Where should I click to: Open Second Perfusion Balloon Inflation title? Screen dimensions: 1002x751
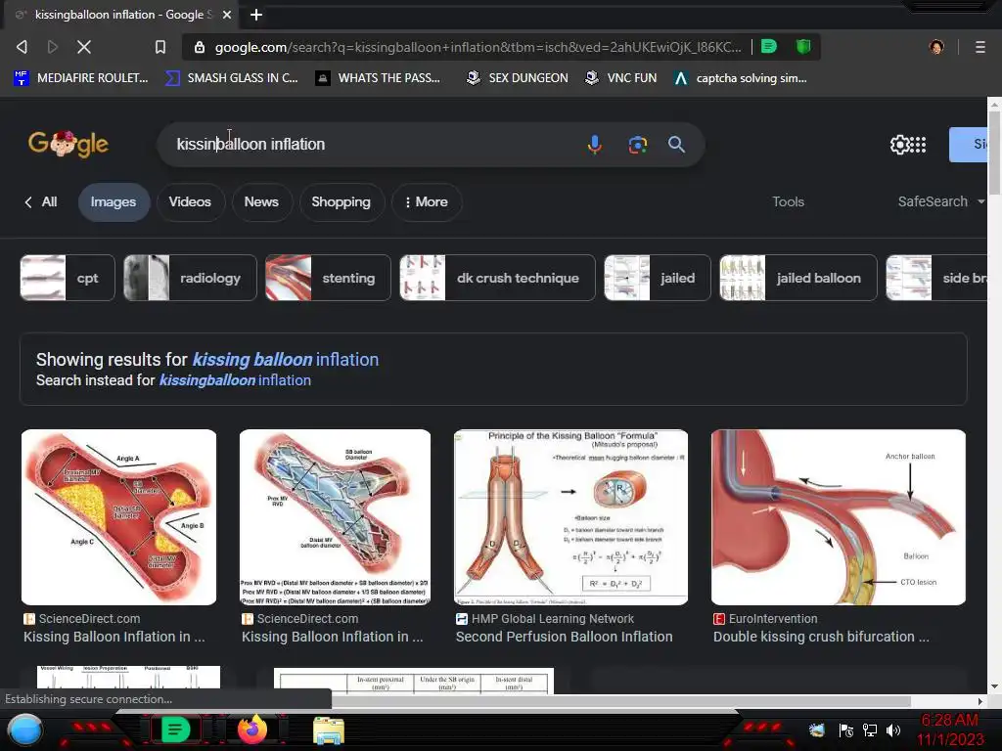click(565, 637)
